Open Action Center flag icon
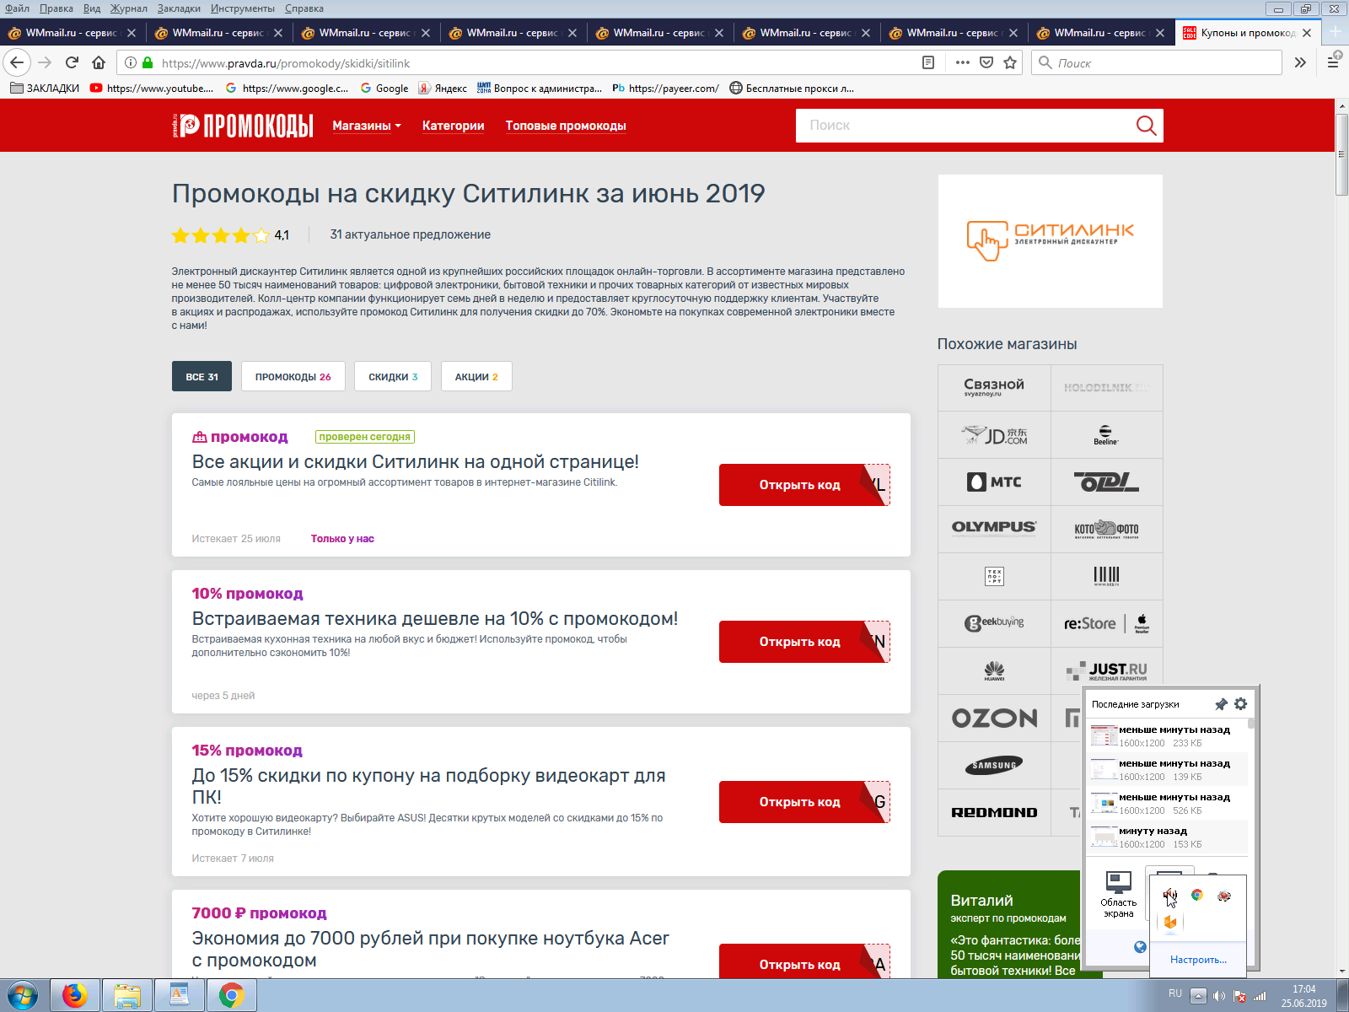This screenshot has width=1349, height=1012. 1239,996
